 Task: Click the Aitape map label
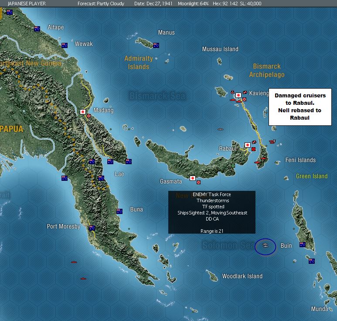pos(56,28)
